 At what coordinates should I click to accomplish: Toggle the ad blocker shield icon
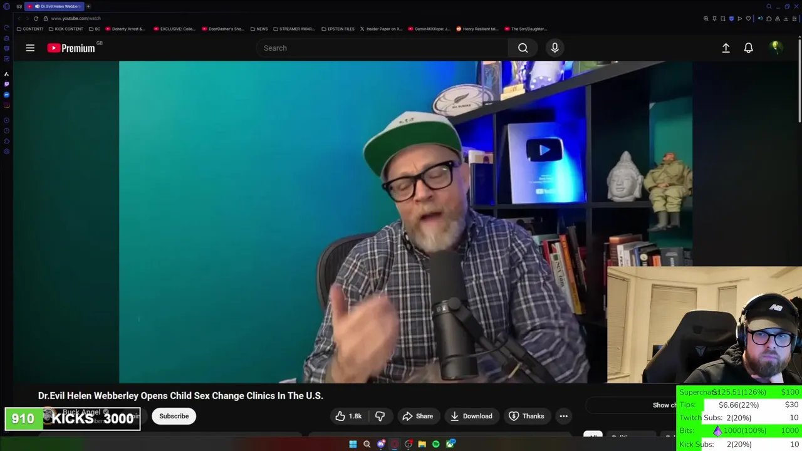(731, 19)
